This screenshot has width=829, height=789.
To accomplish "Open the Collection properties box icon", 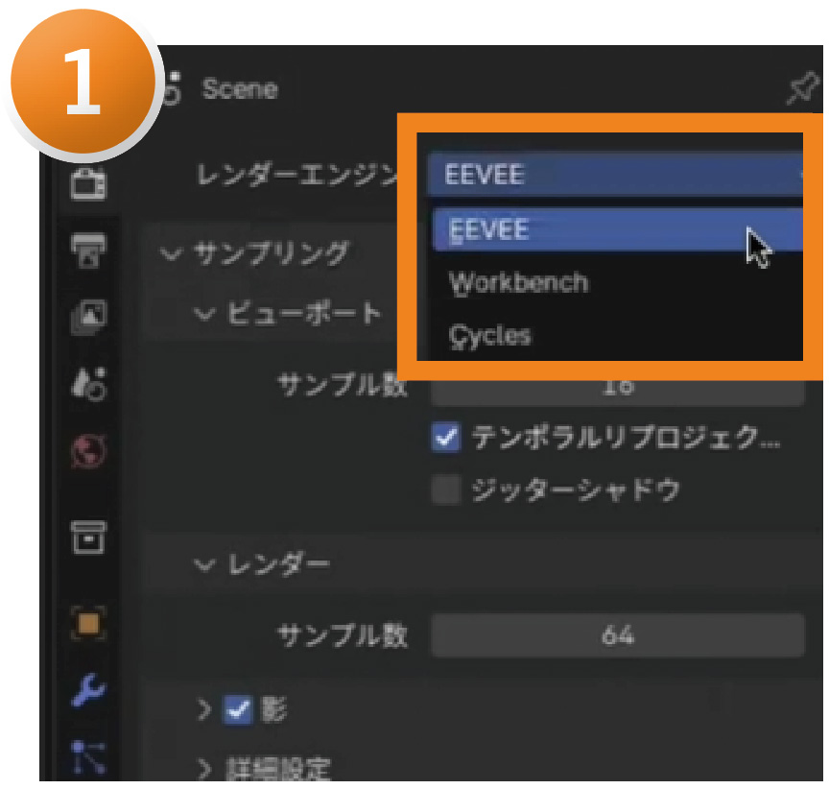I will tap(88, 537).
